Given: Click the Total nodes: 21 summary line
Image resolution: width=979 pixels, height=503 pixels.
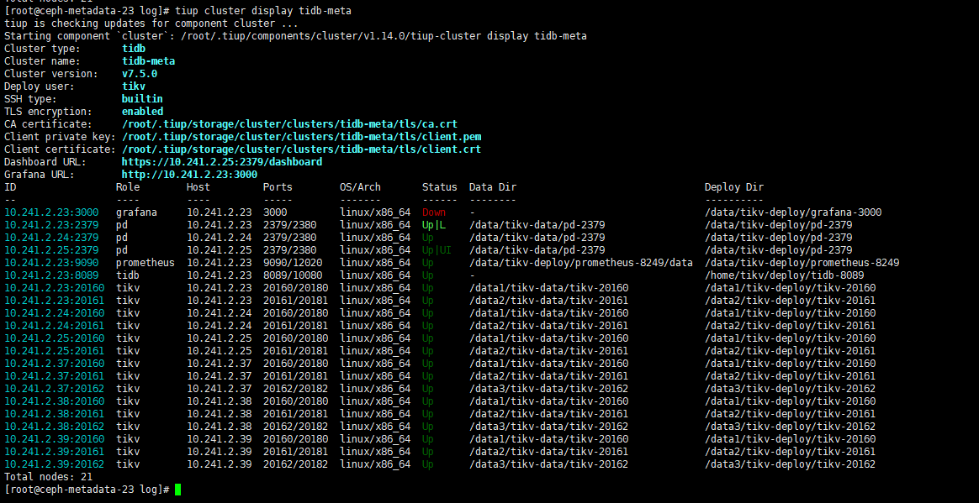Looking at the screenshot, I should coord(48,477).
